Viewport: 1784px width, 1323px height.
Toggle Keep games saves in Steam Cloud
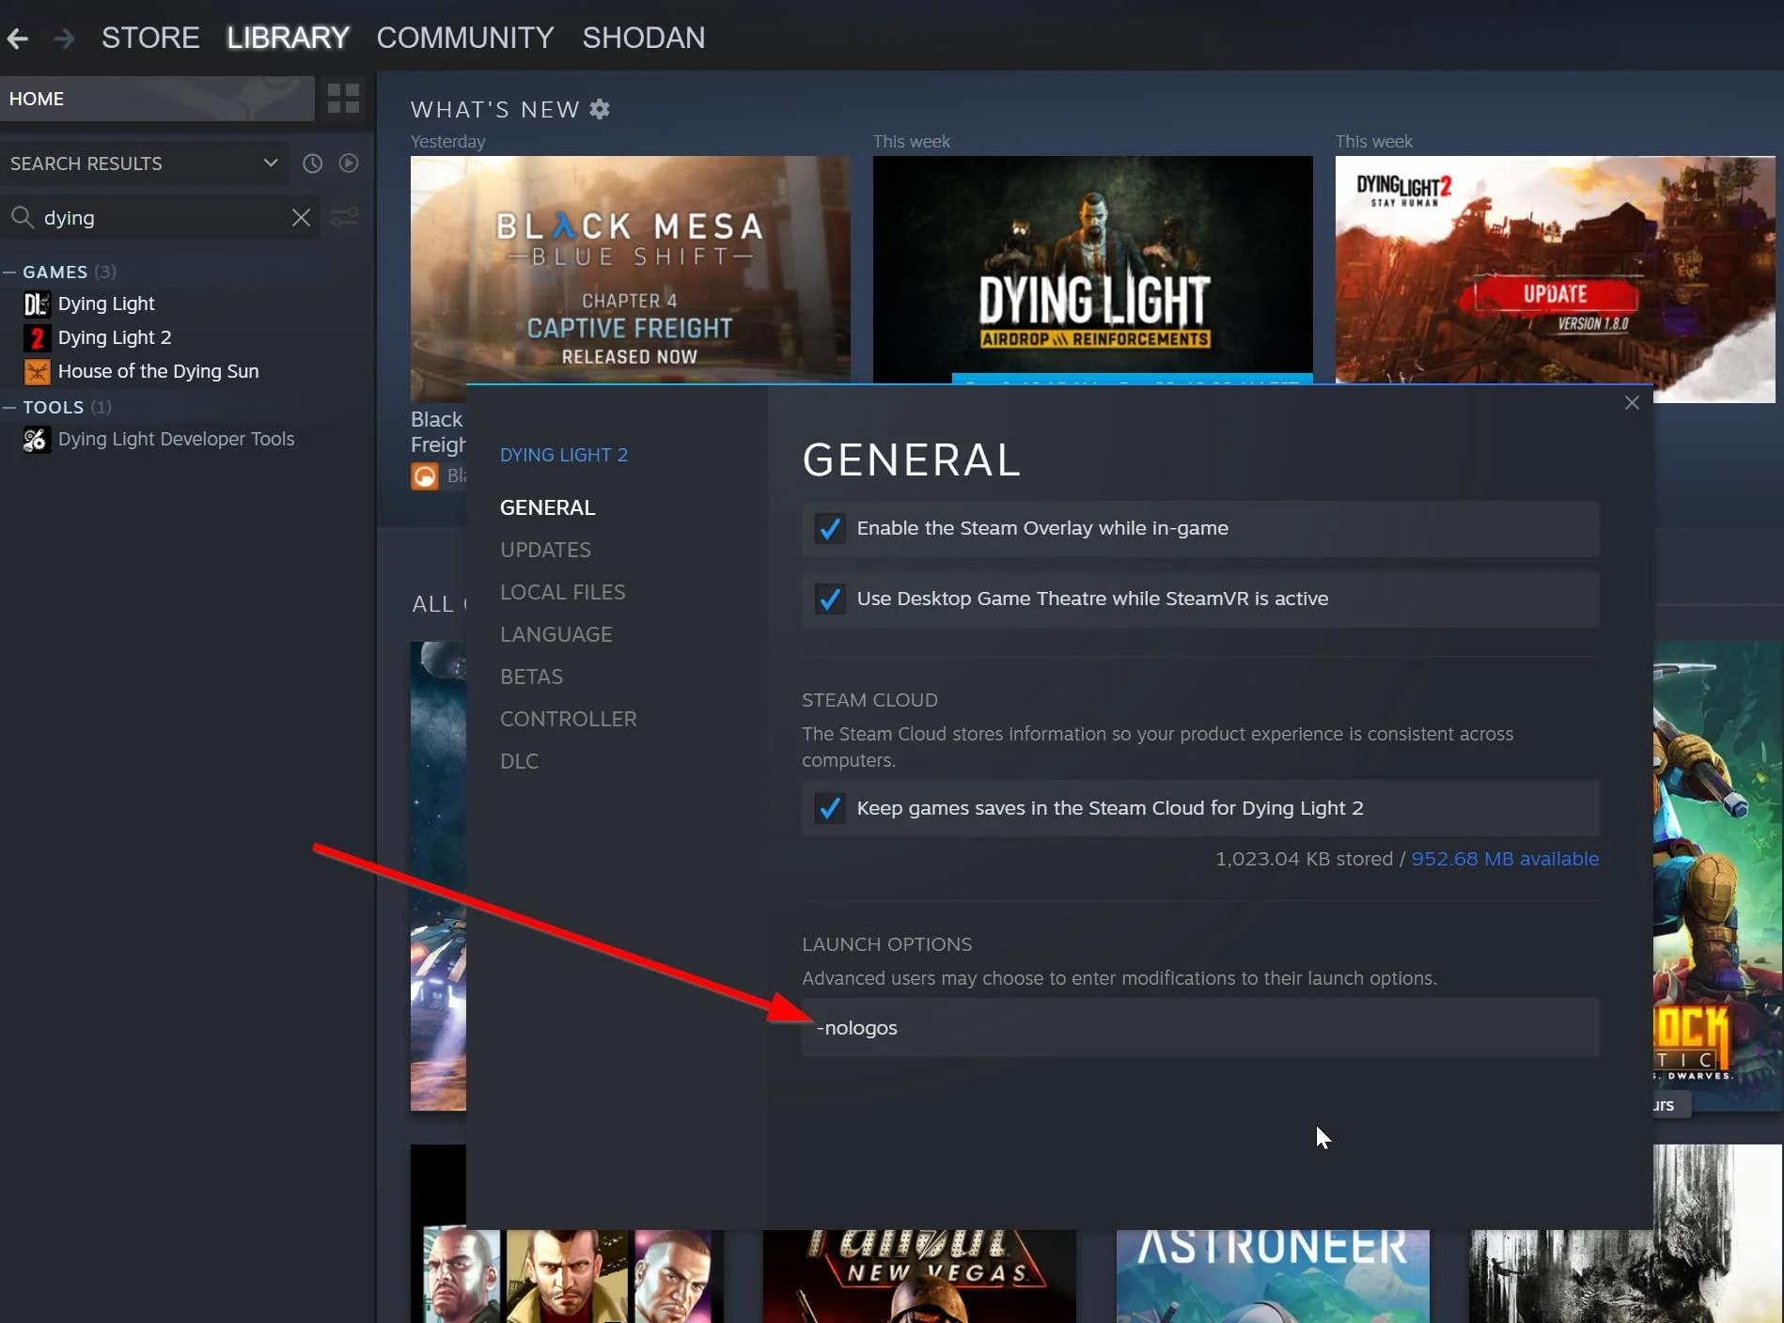pos(829,808)
